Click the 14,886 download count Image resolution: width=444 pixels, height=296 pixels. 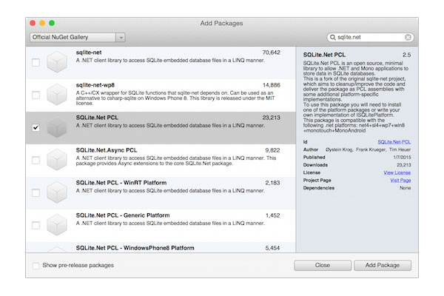tap(272, 85)
